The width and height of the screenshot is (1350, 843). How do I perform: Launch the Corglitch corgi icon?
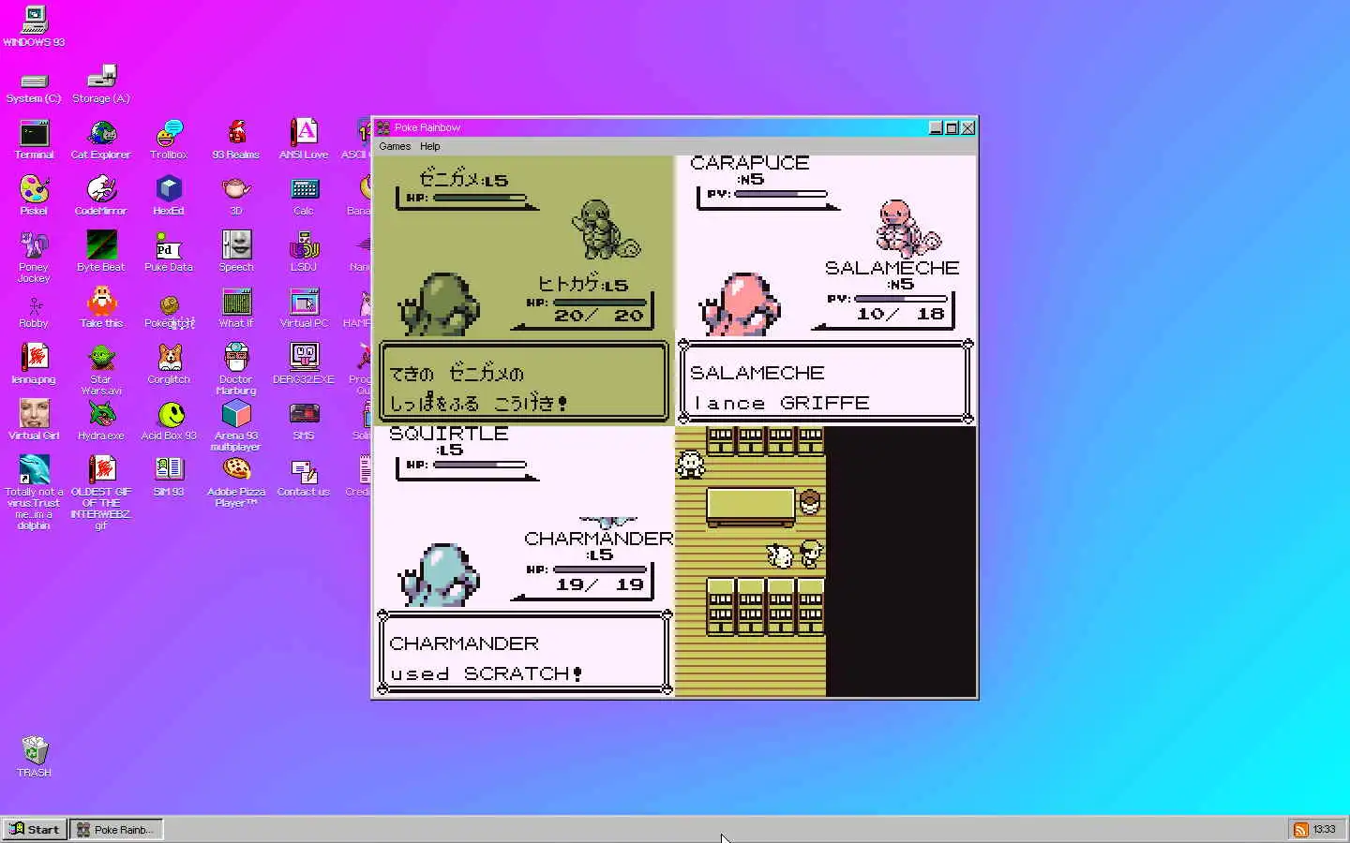point(169,364)
